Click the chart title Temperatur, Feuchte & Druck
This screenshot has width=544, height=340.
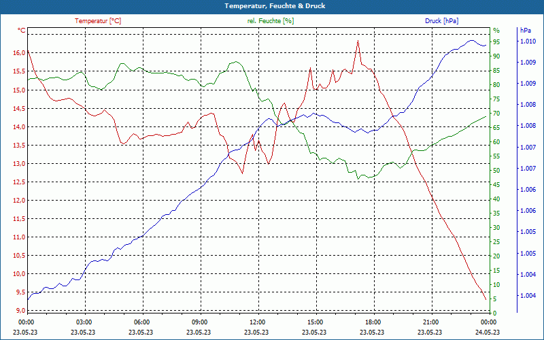point(275,6)
